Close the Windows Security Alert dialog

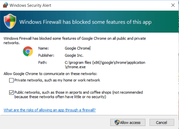coord(173,5)
